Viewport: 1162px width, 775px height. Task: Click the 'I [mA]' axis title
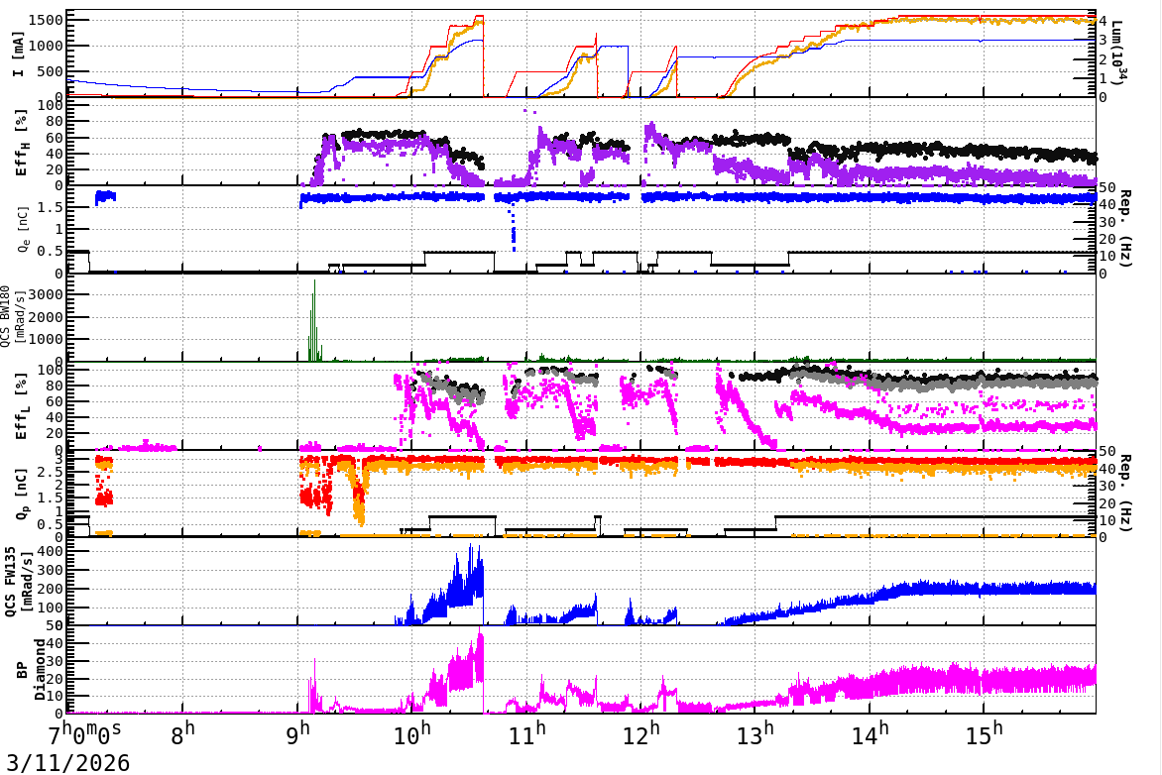[18, 55]
